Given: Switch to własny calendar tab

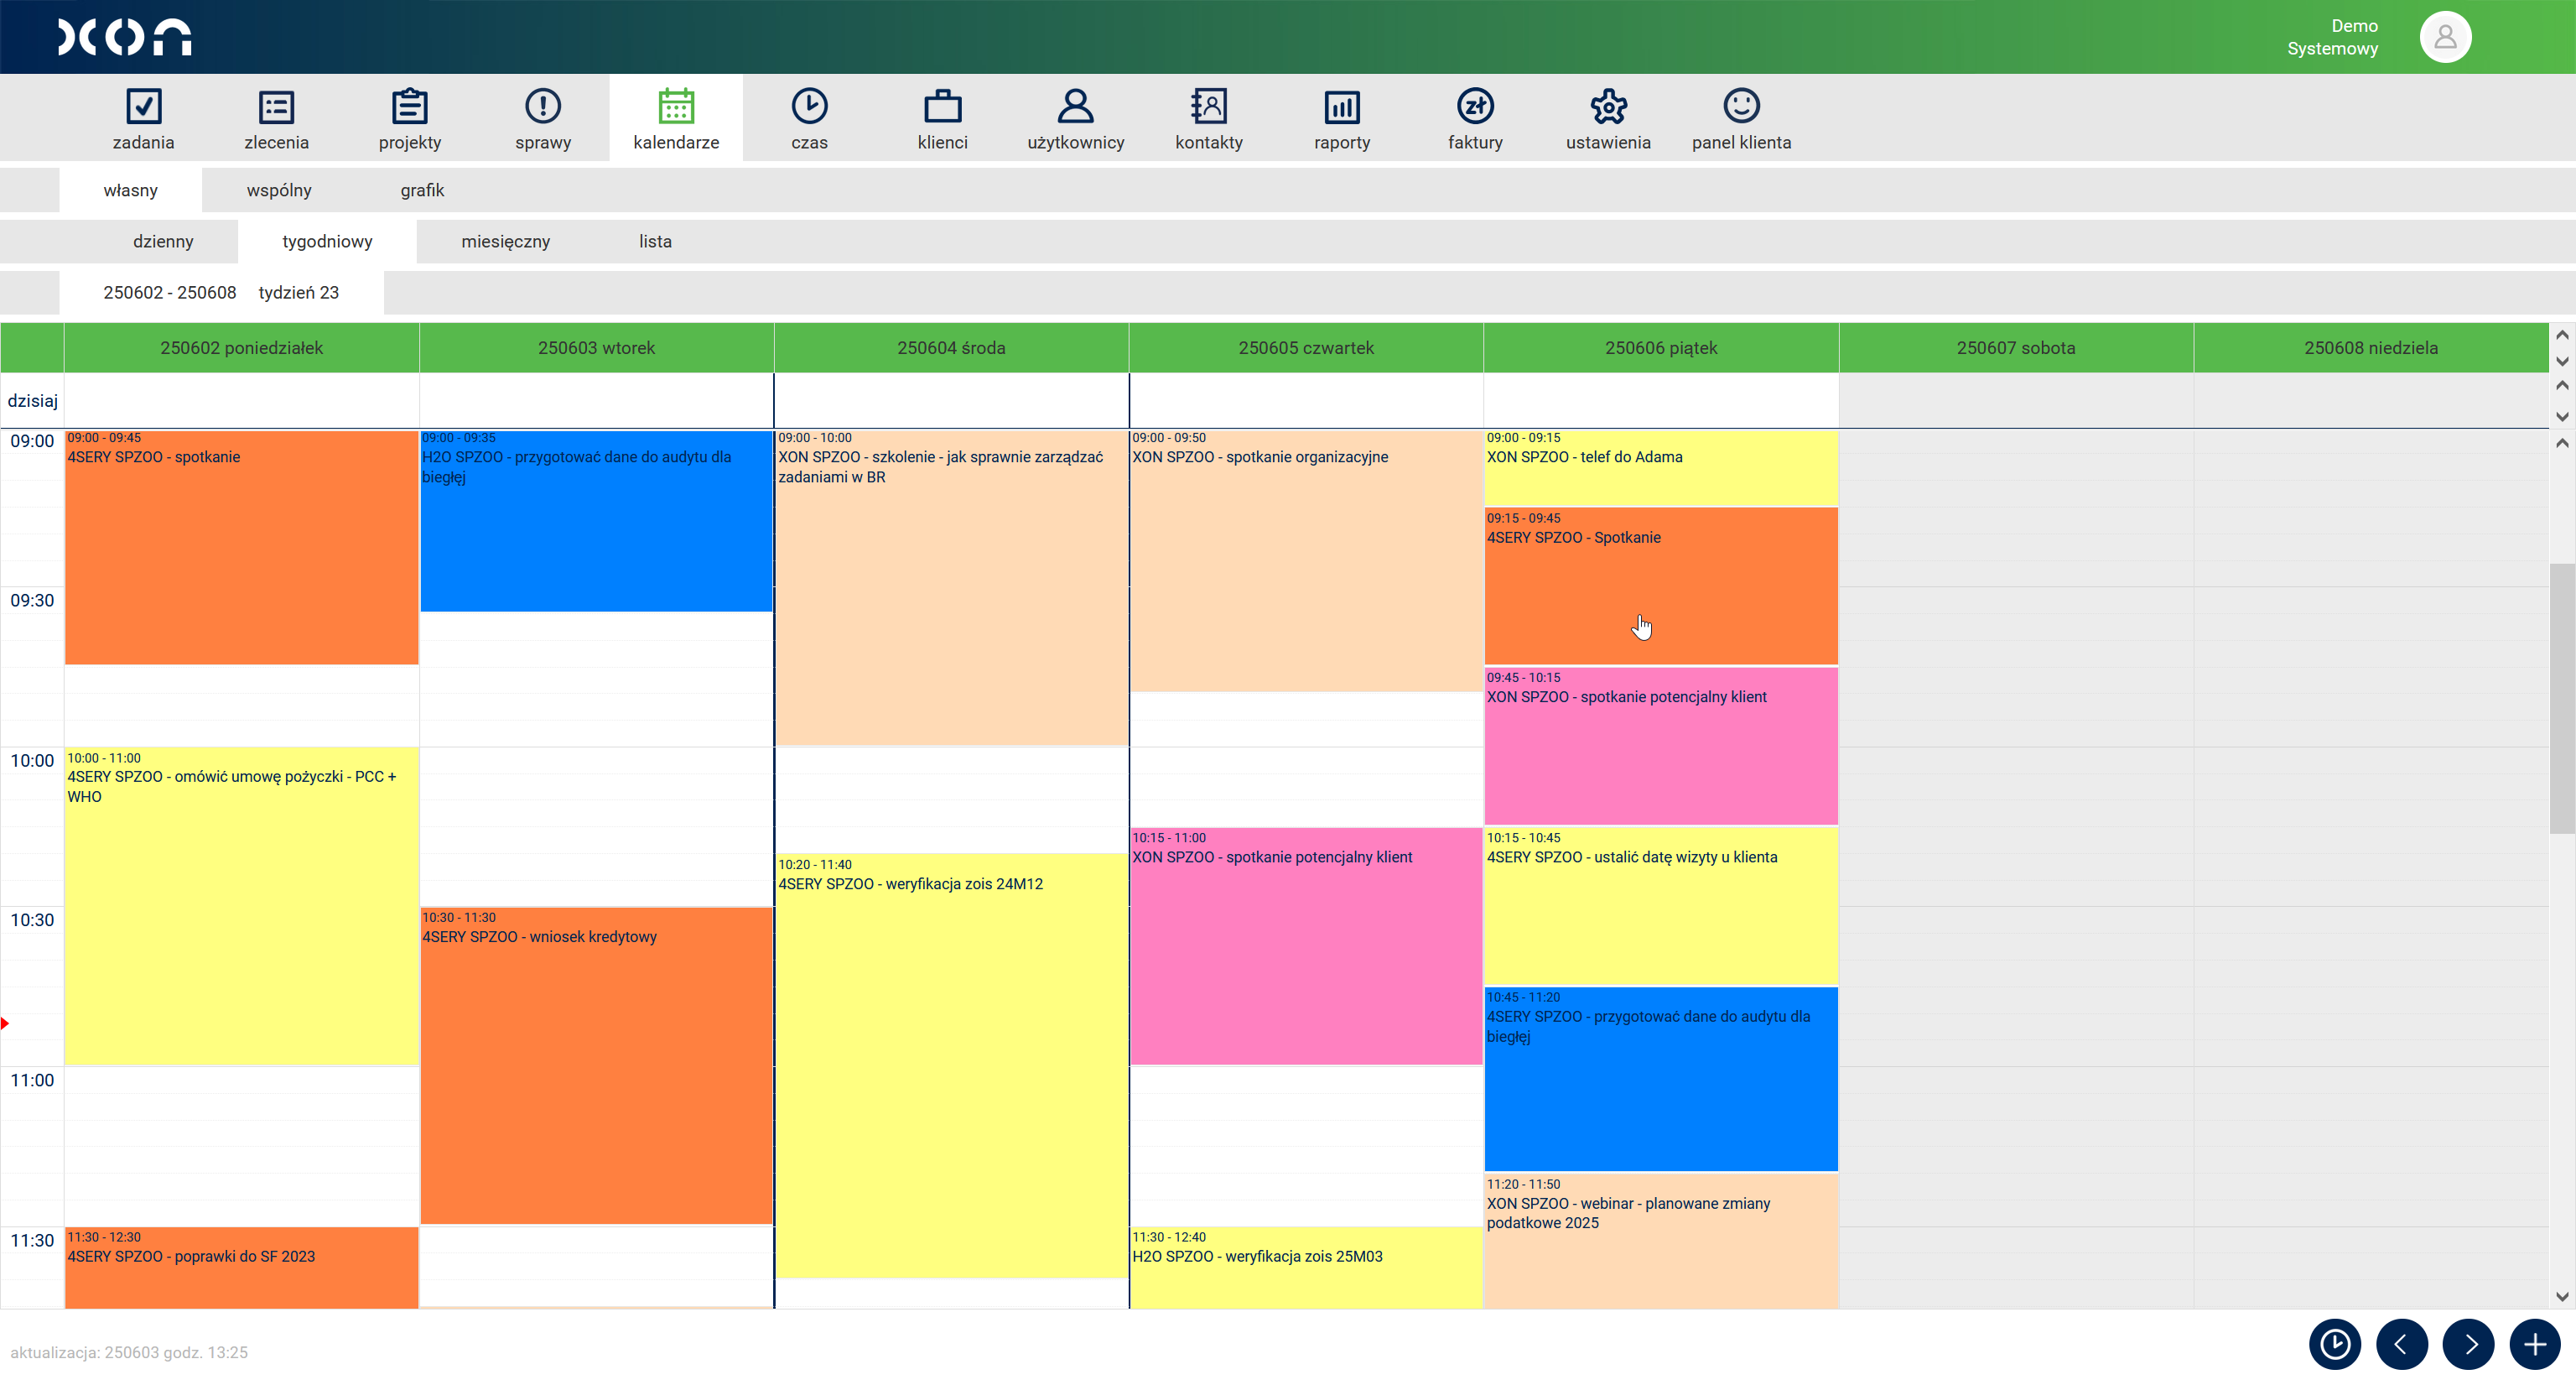Looking at the screenshot, I should click(130, 190).
